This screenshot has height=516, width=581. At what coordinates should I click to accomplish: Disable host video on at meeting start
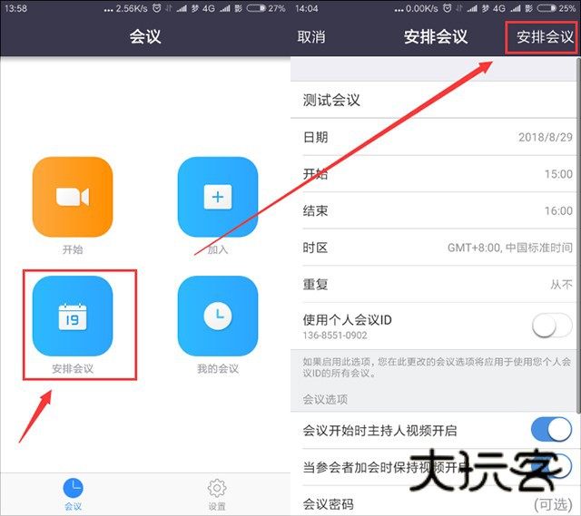tap(551, 429)
